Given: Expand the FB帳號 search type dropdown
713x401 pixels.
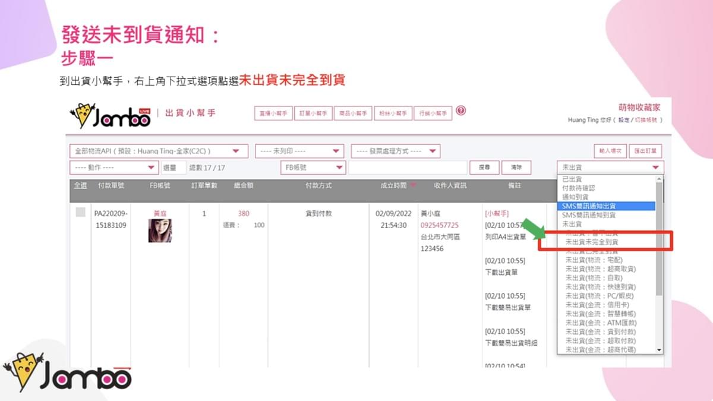Looking at the screenshot, I should click(313, 168).
